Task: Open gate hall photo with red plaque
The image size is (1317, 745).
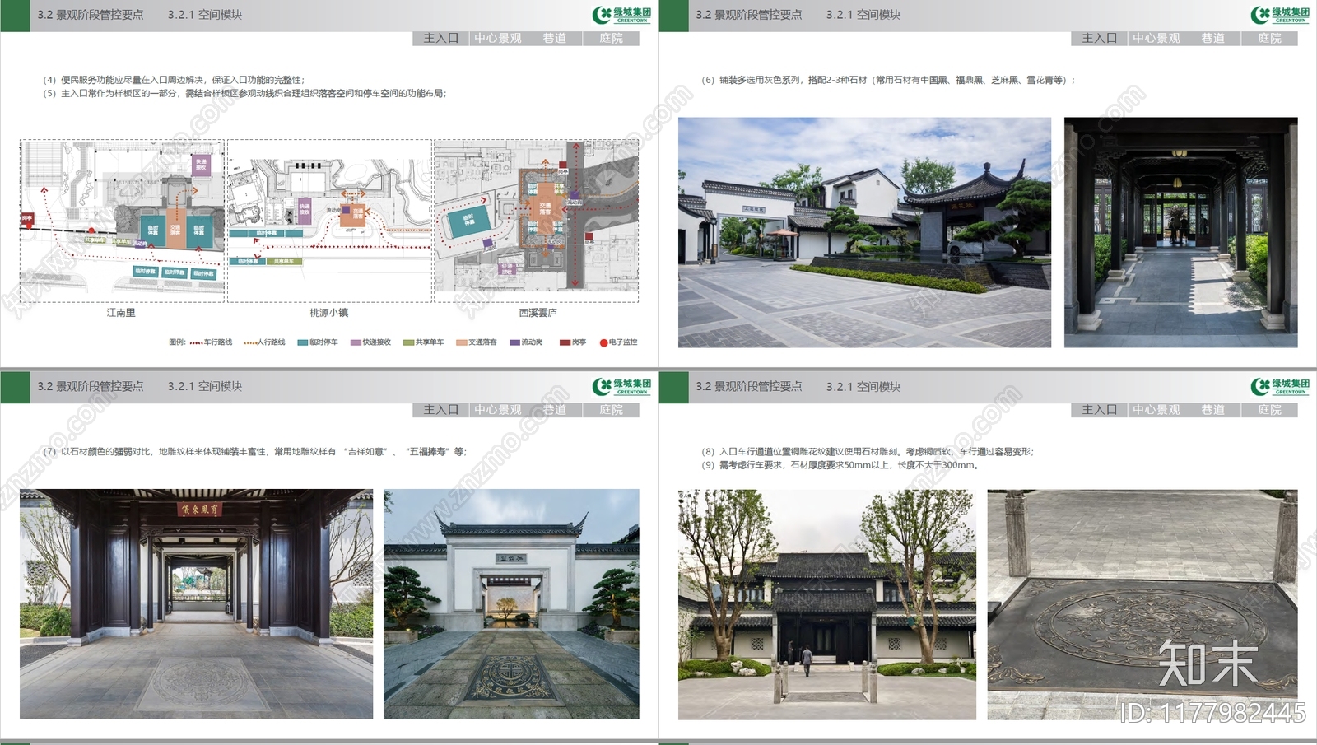Action: point(196,604)
